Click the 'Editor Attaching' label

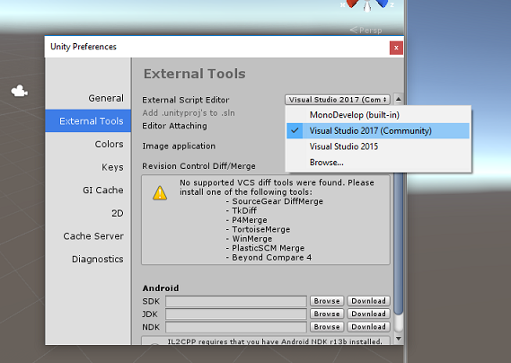(174, 126)
